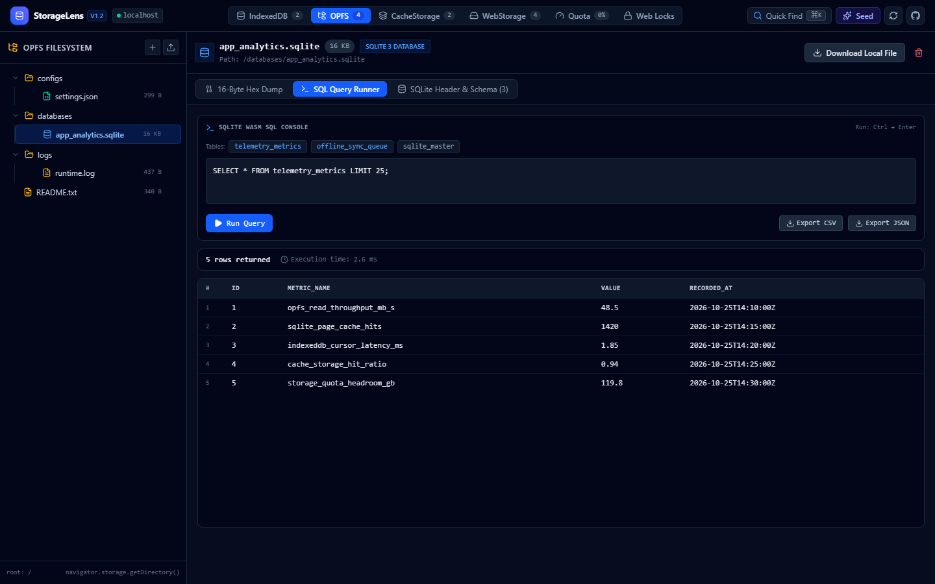The height and width of the screenshot is (584, 935).
Task: Click the sqlite_master table chip
Action: 429,147
